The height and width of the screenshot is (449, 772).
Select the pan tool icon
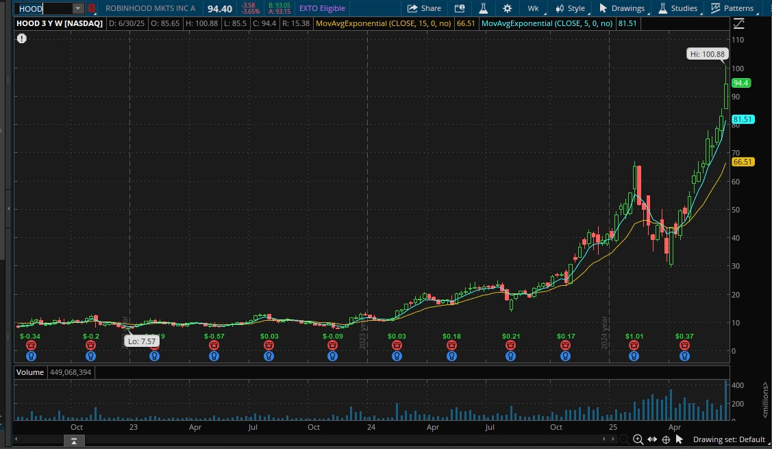pyautogui.click(x=652, y=439)
